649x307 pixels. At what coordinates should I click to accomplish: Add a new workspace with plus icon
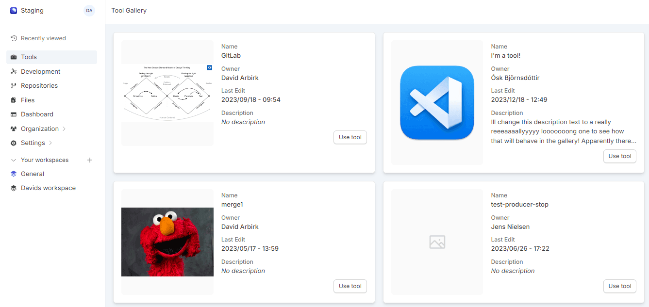(x=90, y=160)
